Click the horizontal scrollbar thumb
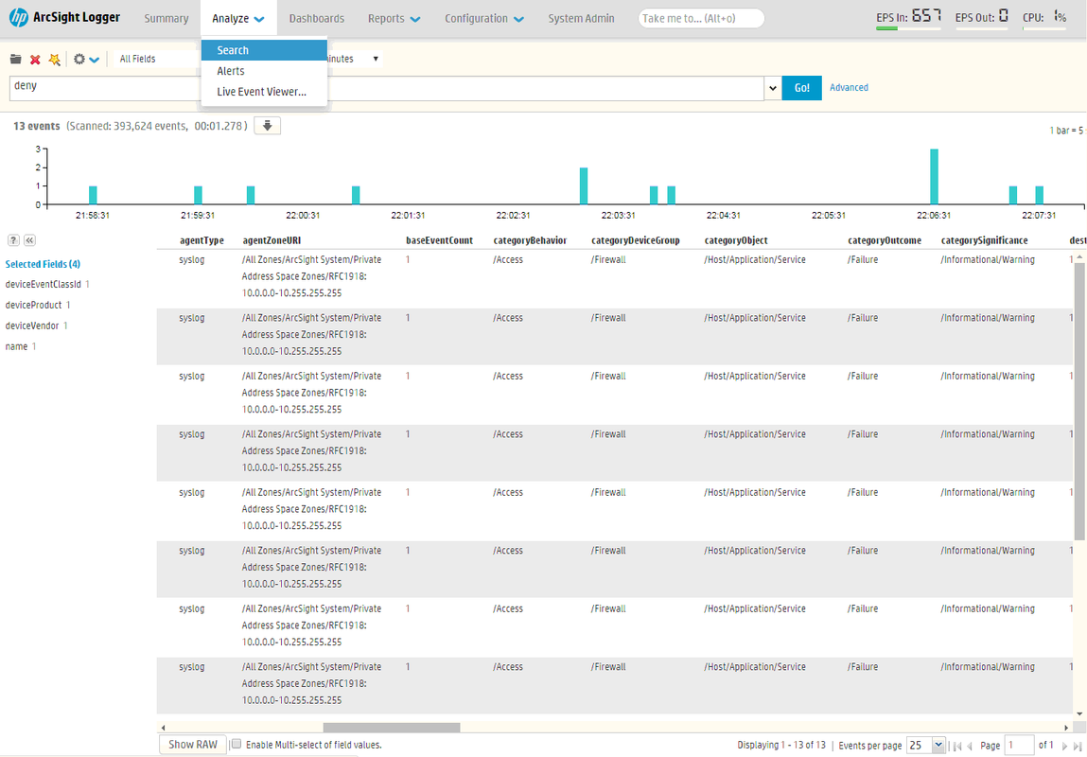Screen dimensions: 1087x757 click(x=392, y=728)
